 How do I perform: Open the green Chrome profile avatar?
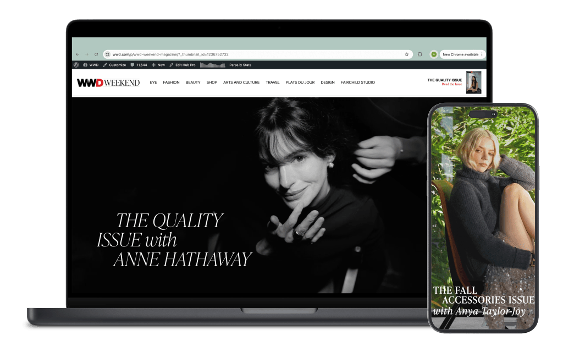(434, 54)
